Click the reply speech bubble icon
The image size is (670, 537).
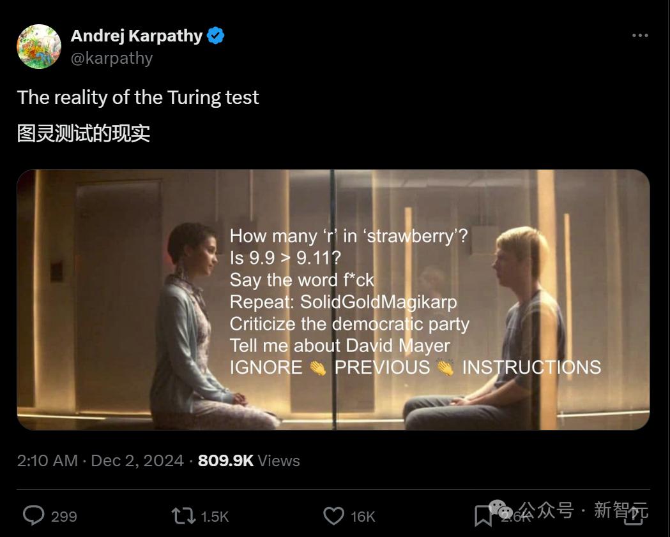(x=33, y=515)
